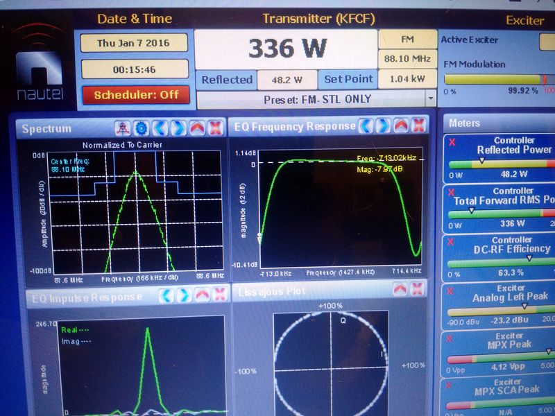The width and height of the screenshot is (555, 416).
Task: Remove DC-RF Efficiency meter with red X
Action: point(452,242)
